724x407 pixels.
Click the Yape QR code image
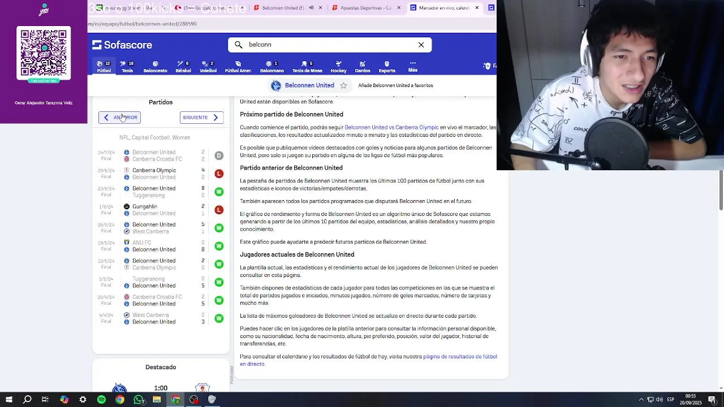pyautogui.click(x=44, y=53)
